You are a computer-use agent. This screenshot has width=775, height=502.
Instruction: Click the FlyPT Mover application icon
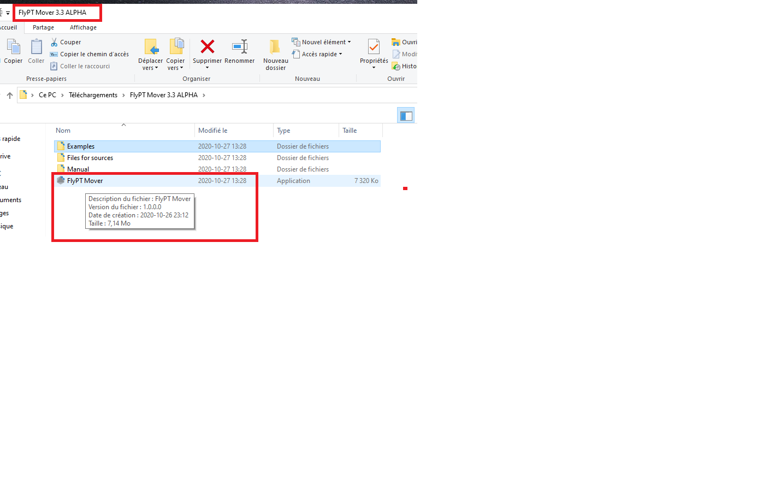(61, 180)
